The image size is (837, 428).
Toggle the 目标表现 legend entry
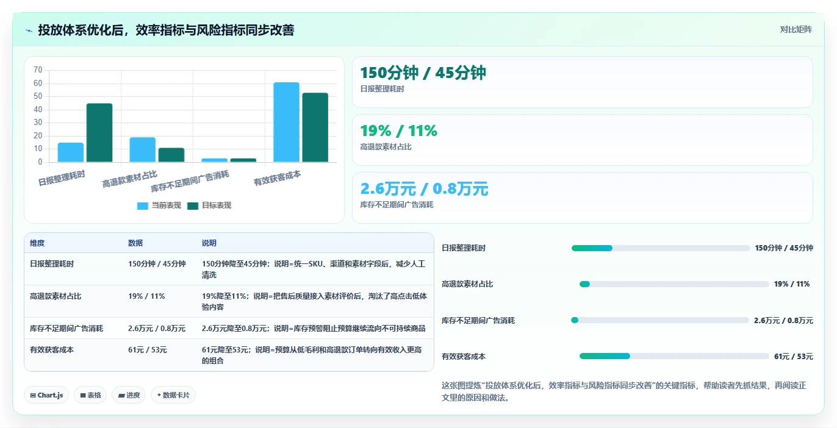(209, 205)
